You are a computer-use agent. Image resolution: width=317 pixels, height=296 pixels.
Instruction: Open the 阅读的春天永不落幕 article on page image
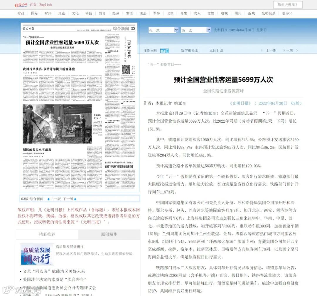(37, 150)
